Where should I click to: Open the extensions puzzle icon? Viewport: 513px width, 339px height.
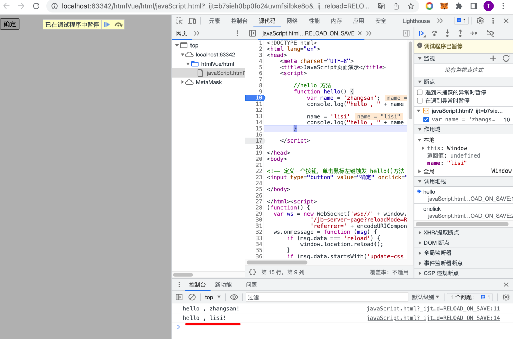459,6
